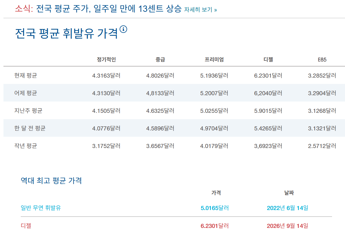Select the value 5.1936달러
Viewport: 345px width, 238px height.
(214, 76)
